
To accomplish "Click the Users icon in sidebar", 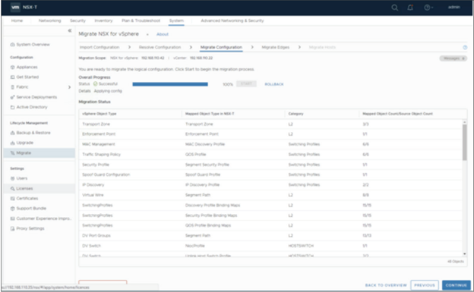I will pos(12,178).
